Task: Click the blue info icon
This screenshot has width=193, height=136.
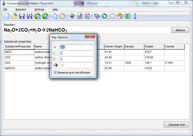Action: pos(135,16)
